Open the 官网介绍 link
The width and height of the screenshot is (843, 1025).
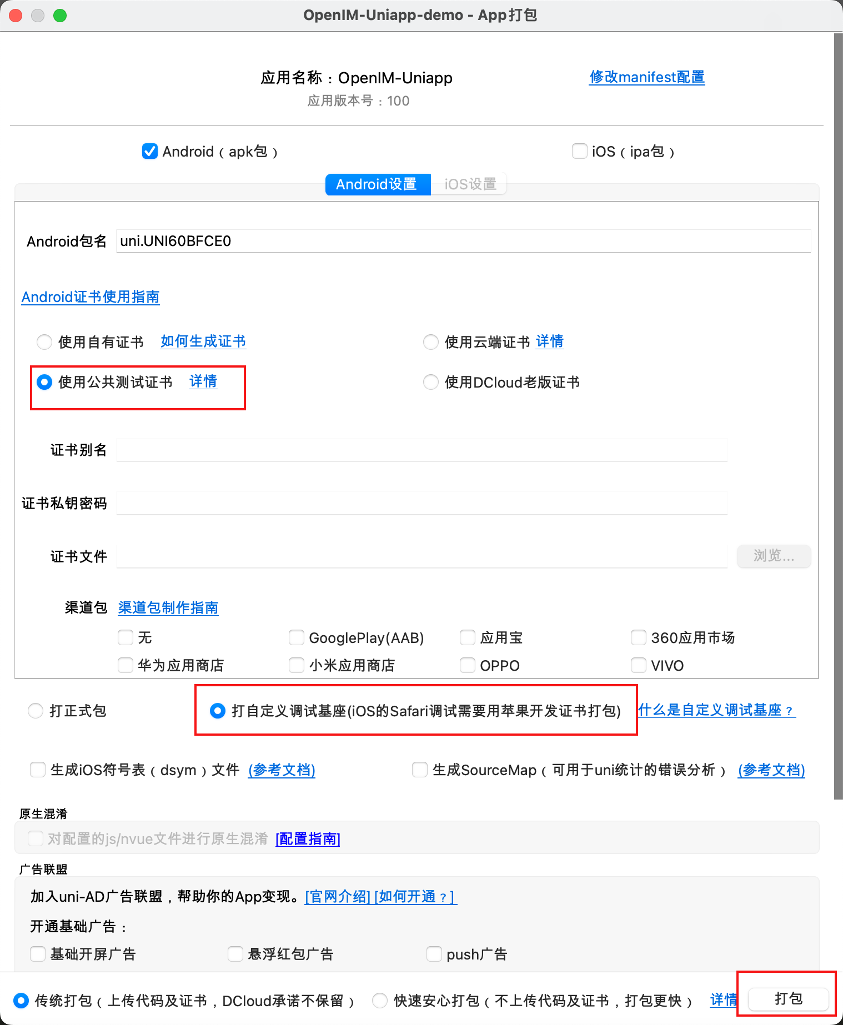338,897
